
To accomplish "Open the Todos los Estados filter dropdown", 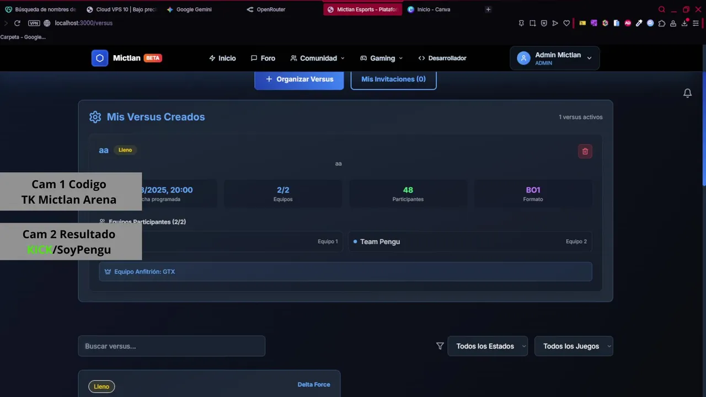I will point(488,346).
